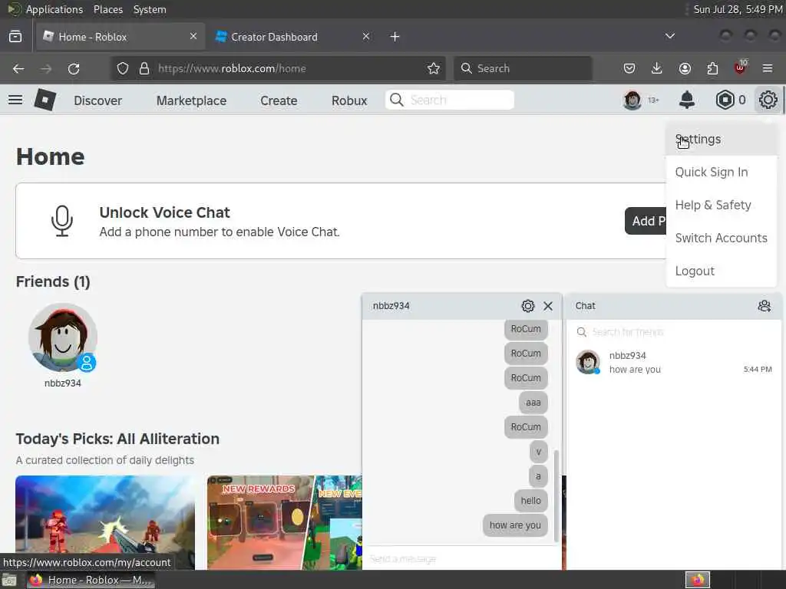Open Help & Safety menu entry
This screenshot has width=786, height=589.
[x=722, y=206]
